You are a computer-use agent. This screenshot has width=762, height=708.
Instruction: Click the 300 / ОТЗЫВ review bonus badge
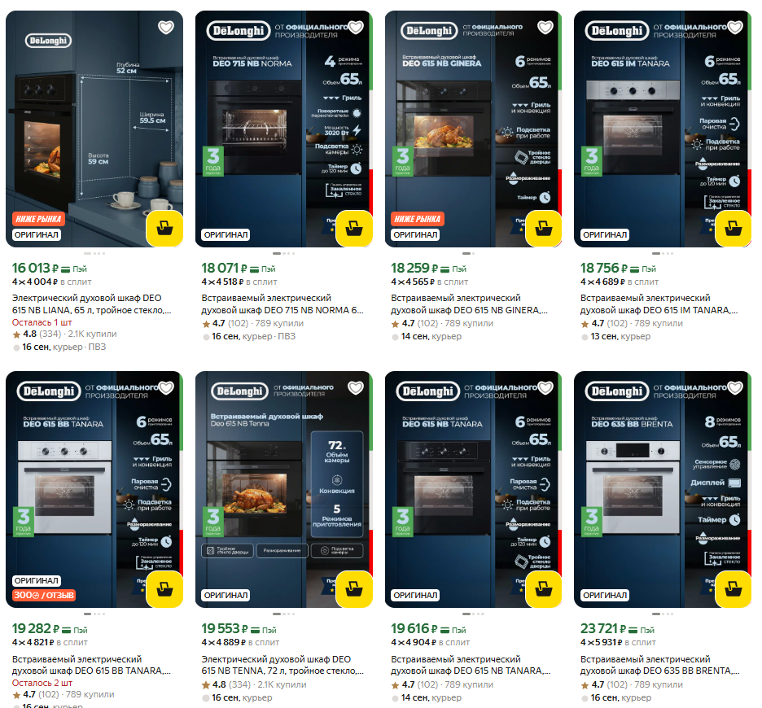pos(44,595)
